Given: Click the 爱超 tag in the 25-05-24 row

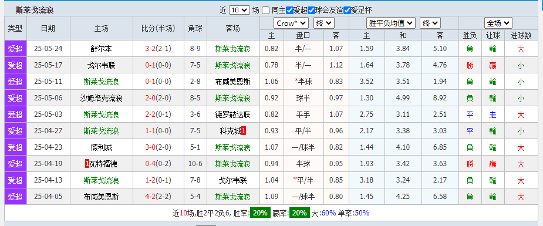Looking at the screenshot, I should [x=15, y=49].
